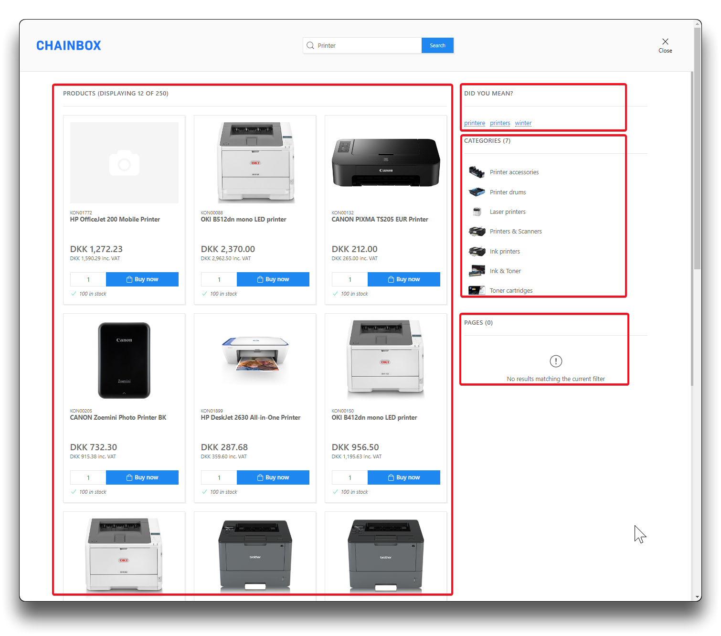The width and height of the screenshot is (721, 636).
Task: Buy now the HP OfficeJet 200 Mobile Printer
Action: tap(142, 279)
